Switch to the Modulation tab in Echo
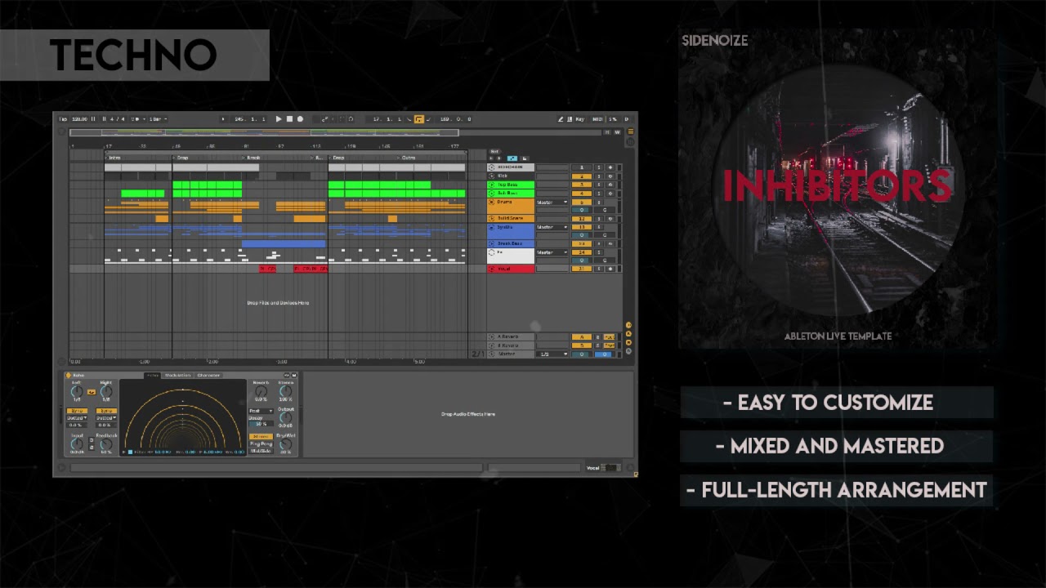1046x588 pixels. 178,376
